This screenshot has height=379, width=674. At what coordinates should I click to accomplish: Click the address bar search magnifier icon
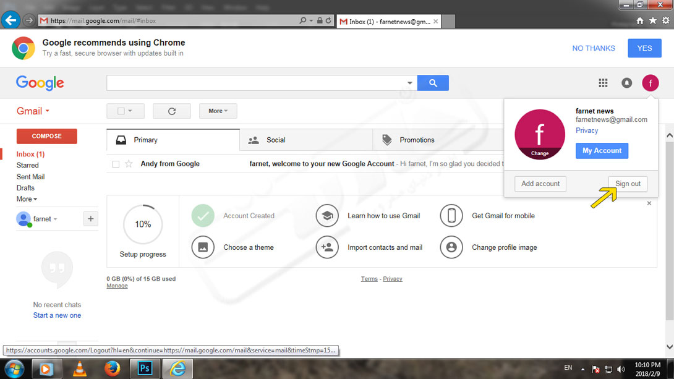pos(302,20)
